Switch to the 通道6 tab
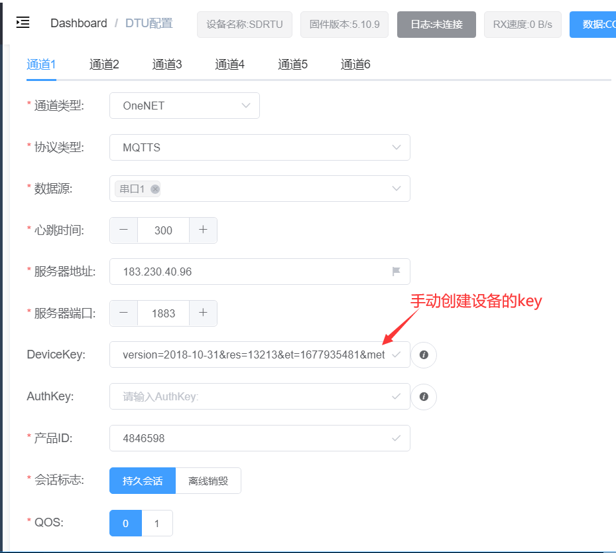 tap(355, 64)
